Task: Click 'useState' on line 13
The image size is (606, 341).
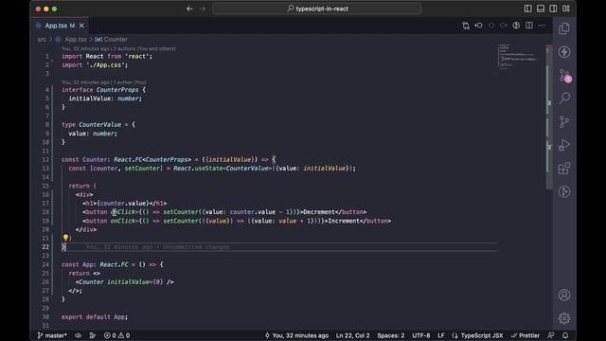Action: 208,169
